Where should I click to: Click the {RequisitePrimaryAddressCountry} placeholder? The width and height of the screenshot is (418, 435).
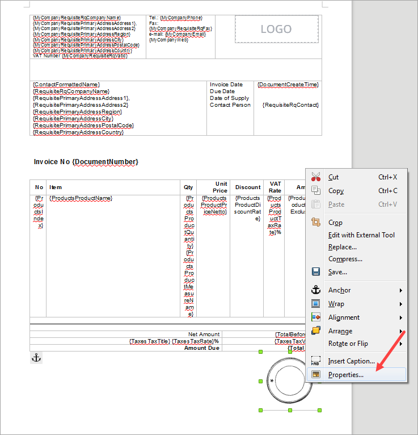pos(78,132)
